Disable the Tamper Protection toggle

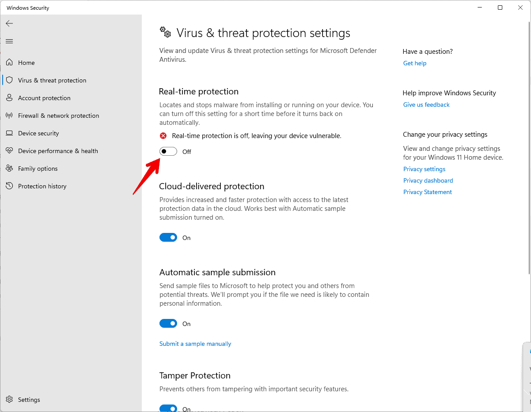[x=168, y=408]
